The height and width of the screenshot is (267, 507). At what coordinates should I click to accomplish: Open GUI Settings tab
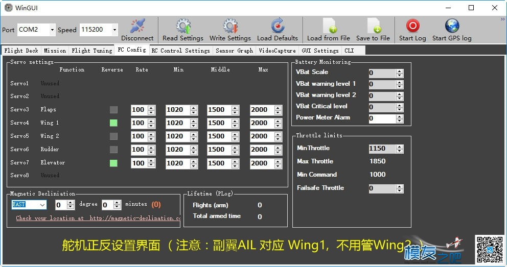[320, 51]
